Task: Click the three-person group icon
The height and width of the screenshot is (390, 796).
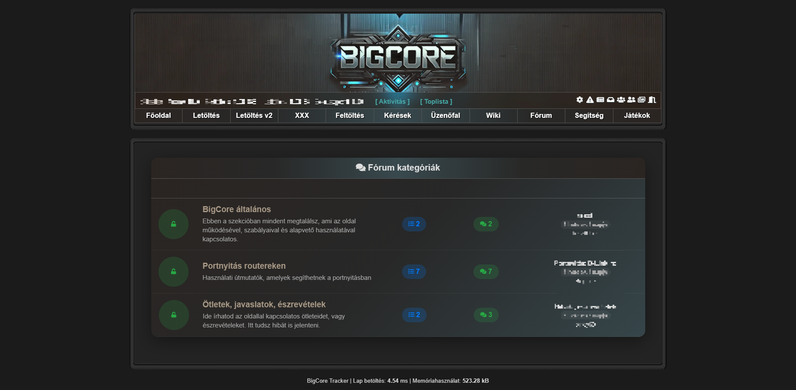Action: click(621, 99)
